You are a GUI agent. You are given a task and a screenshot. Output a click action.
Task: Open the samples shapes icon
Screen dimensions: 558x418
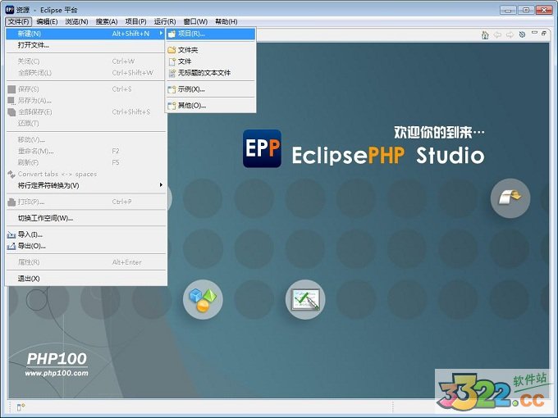coord(203,299)
